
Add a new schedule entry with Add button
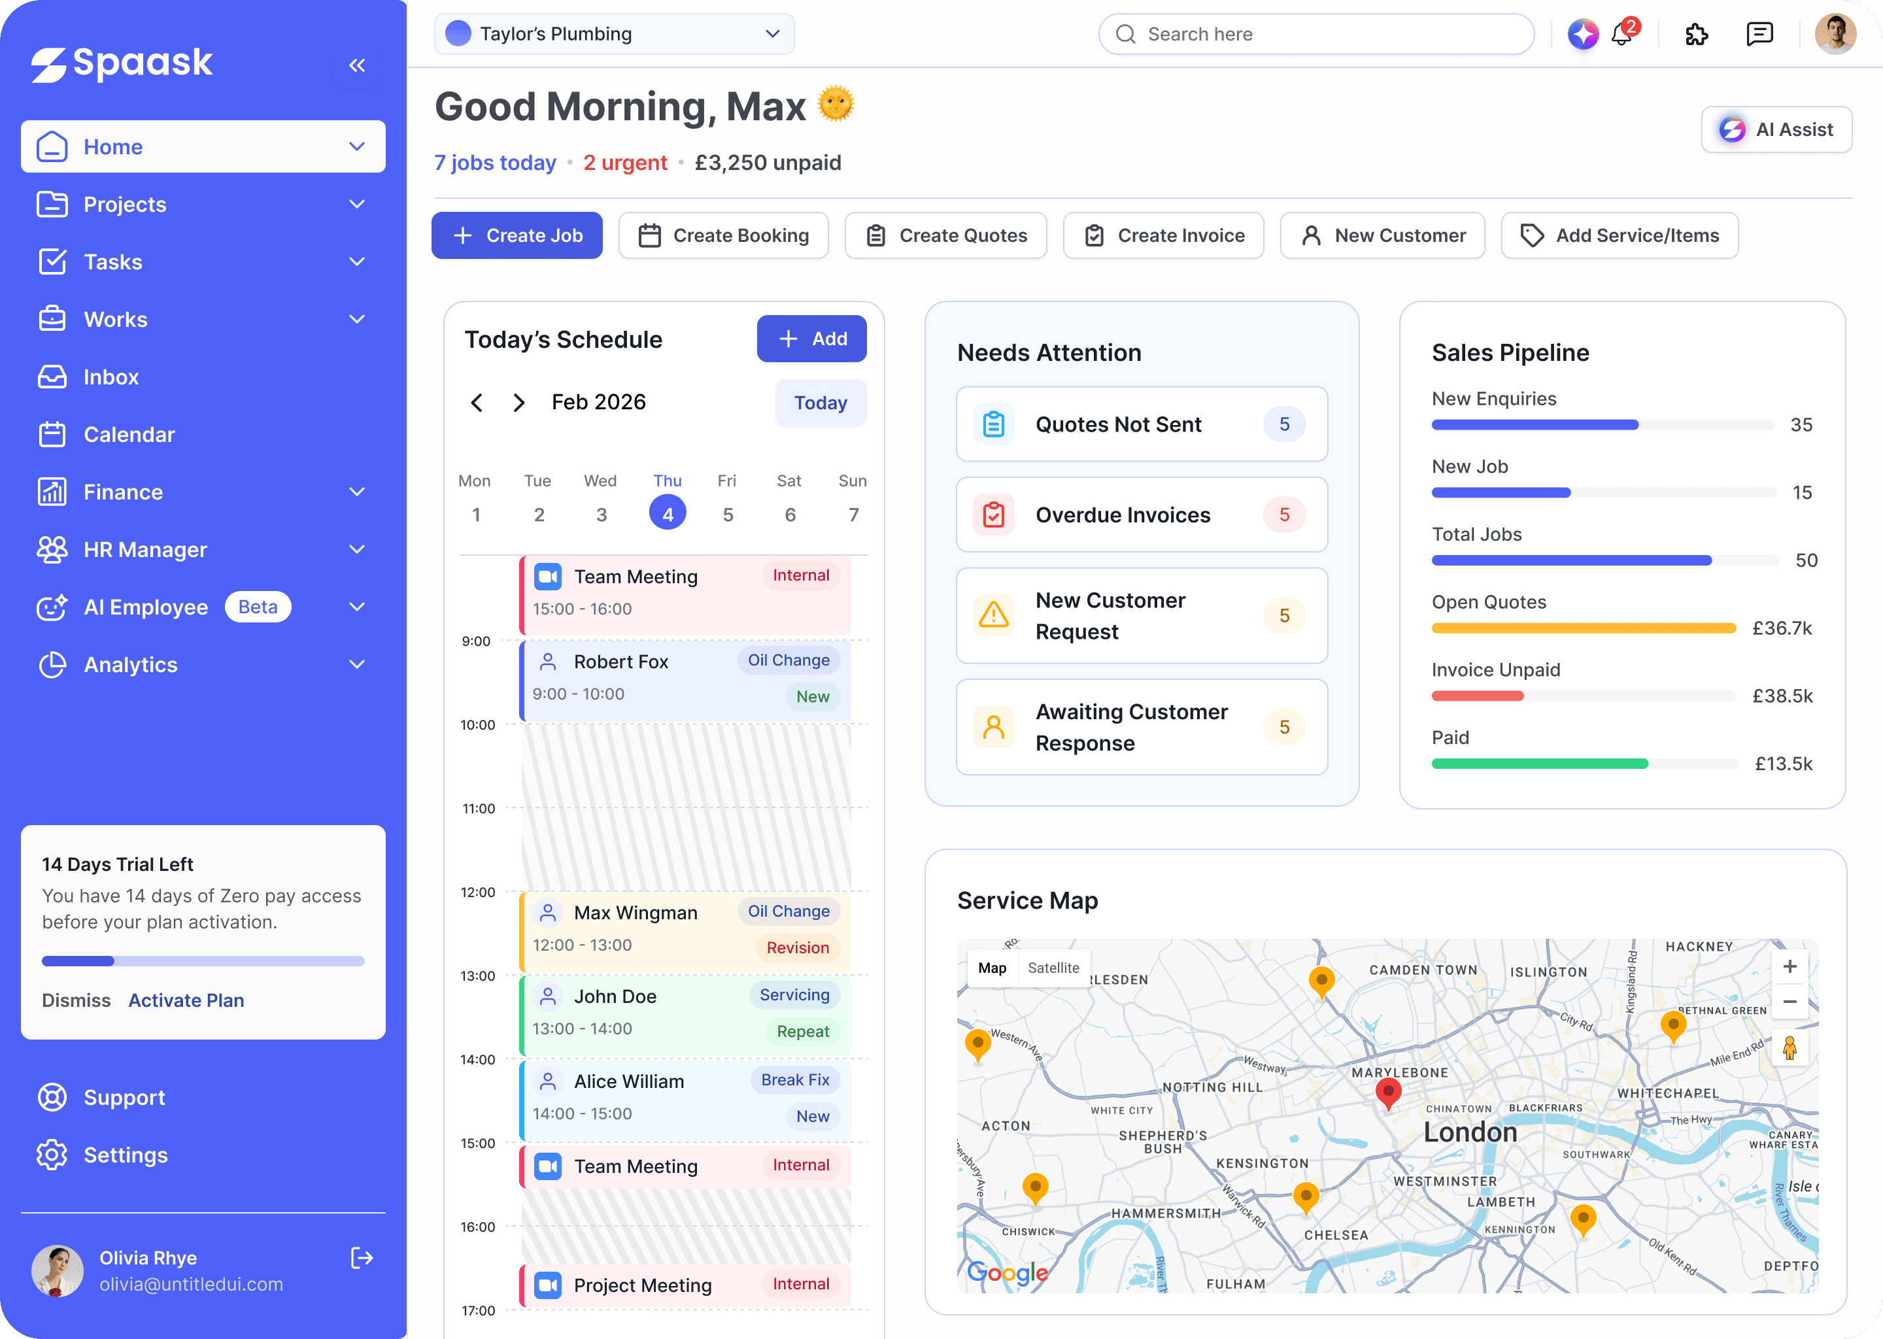(x=812, y=339)
